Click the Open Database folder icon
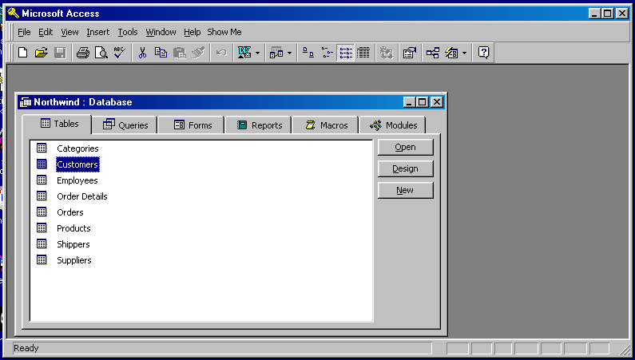Image resolution: width=635 pixels, height=360 pixels. 42,53
